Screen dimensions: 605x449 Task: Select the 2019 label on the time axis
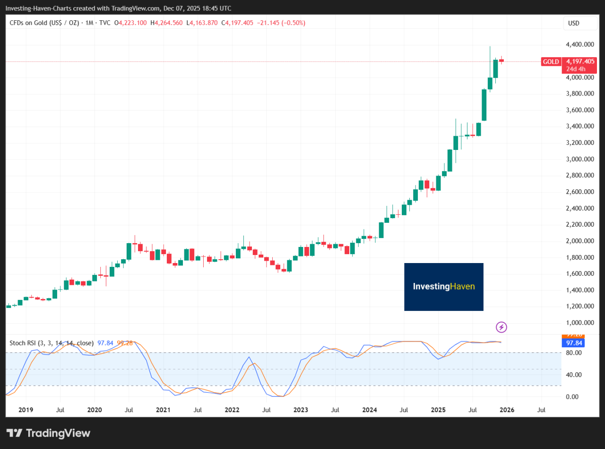pos(26,410)
